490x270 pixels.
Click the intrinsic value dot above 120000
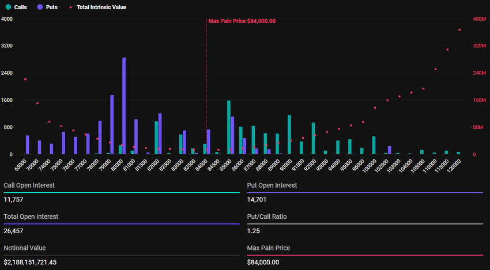pyautogui.click(x=459, y=30)
